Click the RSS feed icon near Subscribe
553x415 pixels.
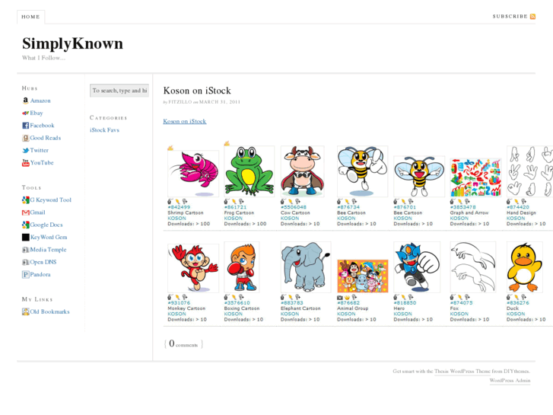533,16
